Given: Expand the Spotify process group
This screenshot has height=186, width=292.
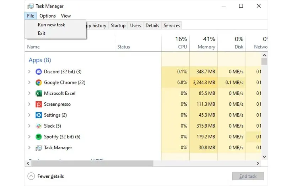Looking at the screenshot, I should tap(29, 137).
